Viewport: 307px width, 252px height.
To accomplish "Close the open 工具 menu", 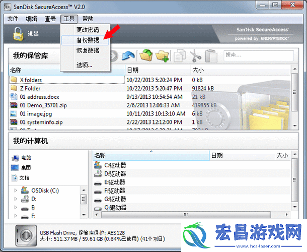I will 69,19.
